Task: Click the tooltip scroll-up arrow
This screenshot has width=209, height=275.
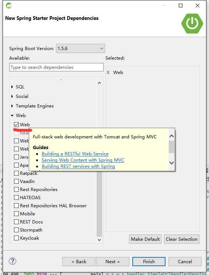Action: [172, 136]
